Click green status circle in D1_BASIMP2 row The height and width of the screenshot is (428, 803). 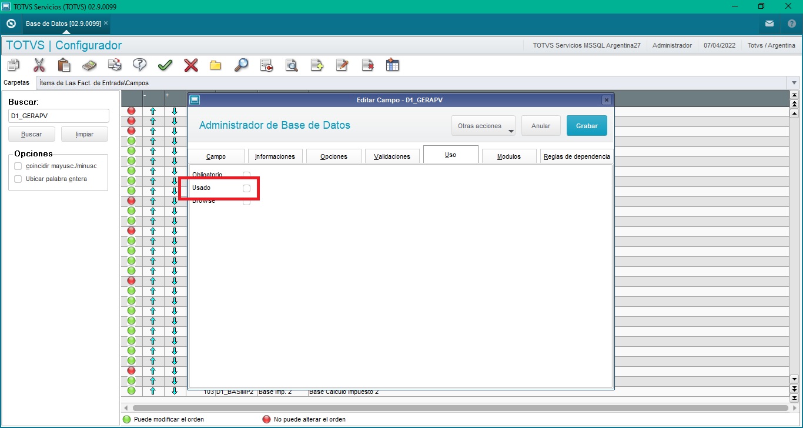pos(131,391)
